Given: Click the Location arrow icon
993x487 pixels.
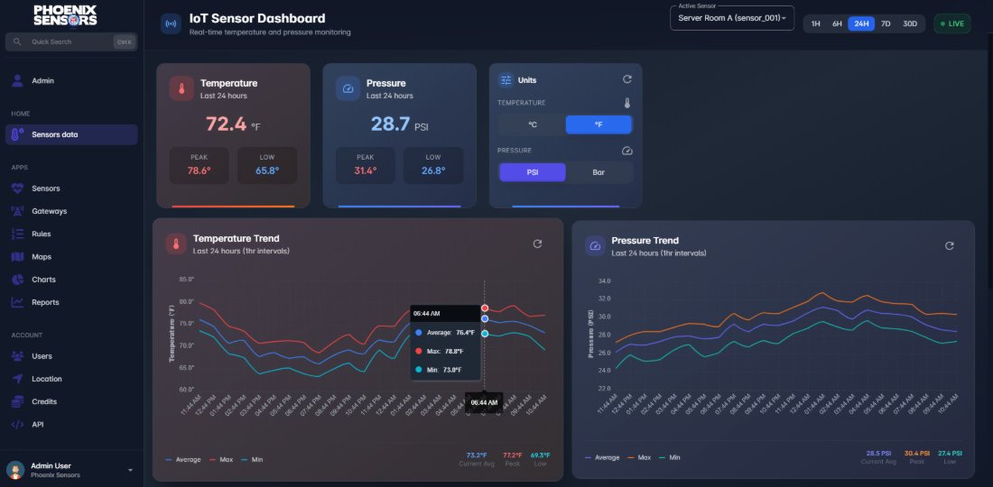Looking at the screenshot, I should pyautogui.click(x=18, y=379).
